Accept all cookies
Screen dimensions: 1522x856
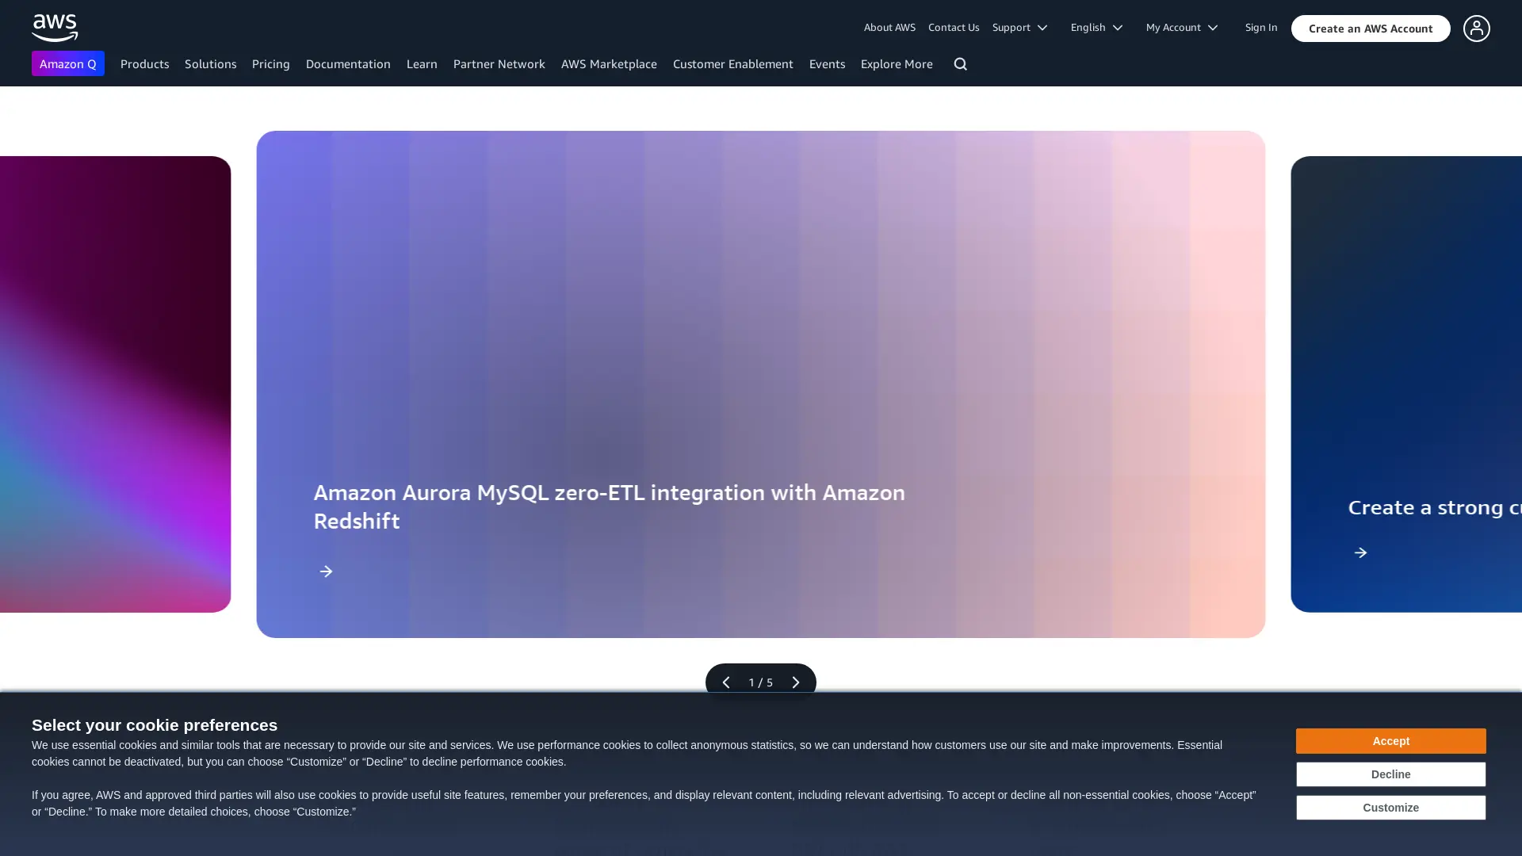(x=1390, y=741)
